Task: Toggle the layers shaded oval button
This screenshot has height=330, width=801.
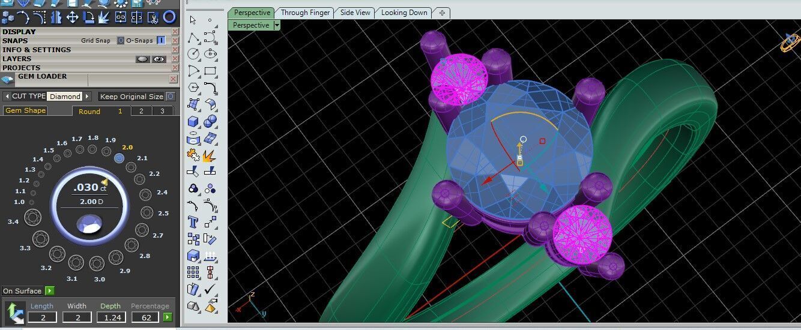Action: (143, 59)
